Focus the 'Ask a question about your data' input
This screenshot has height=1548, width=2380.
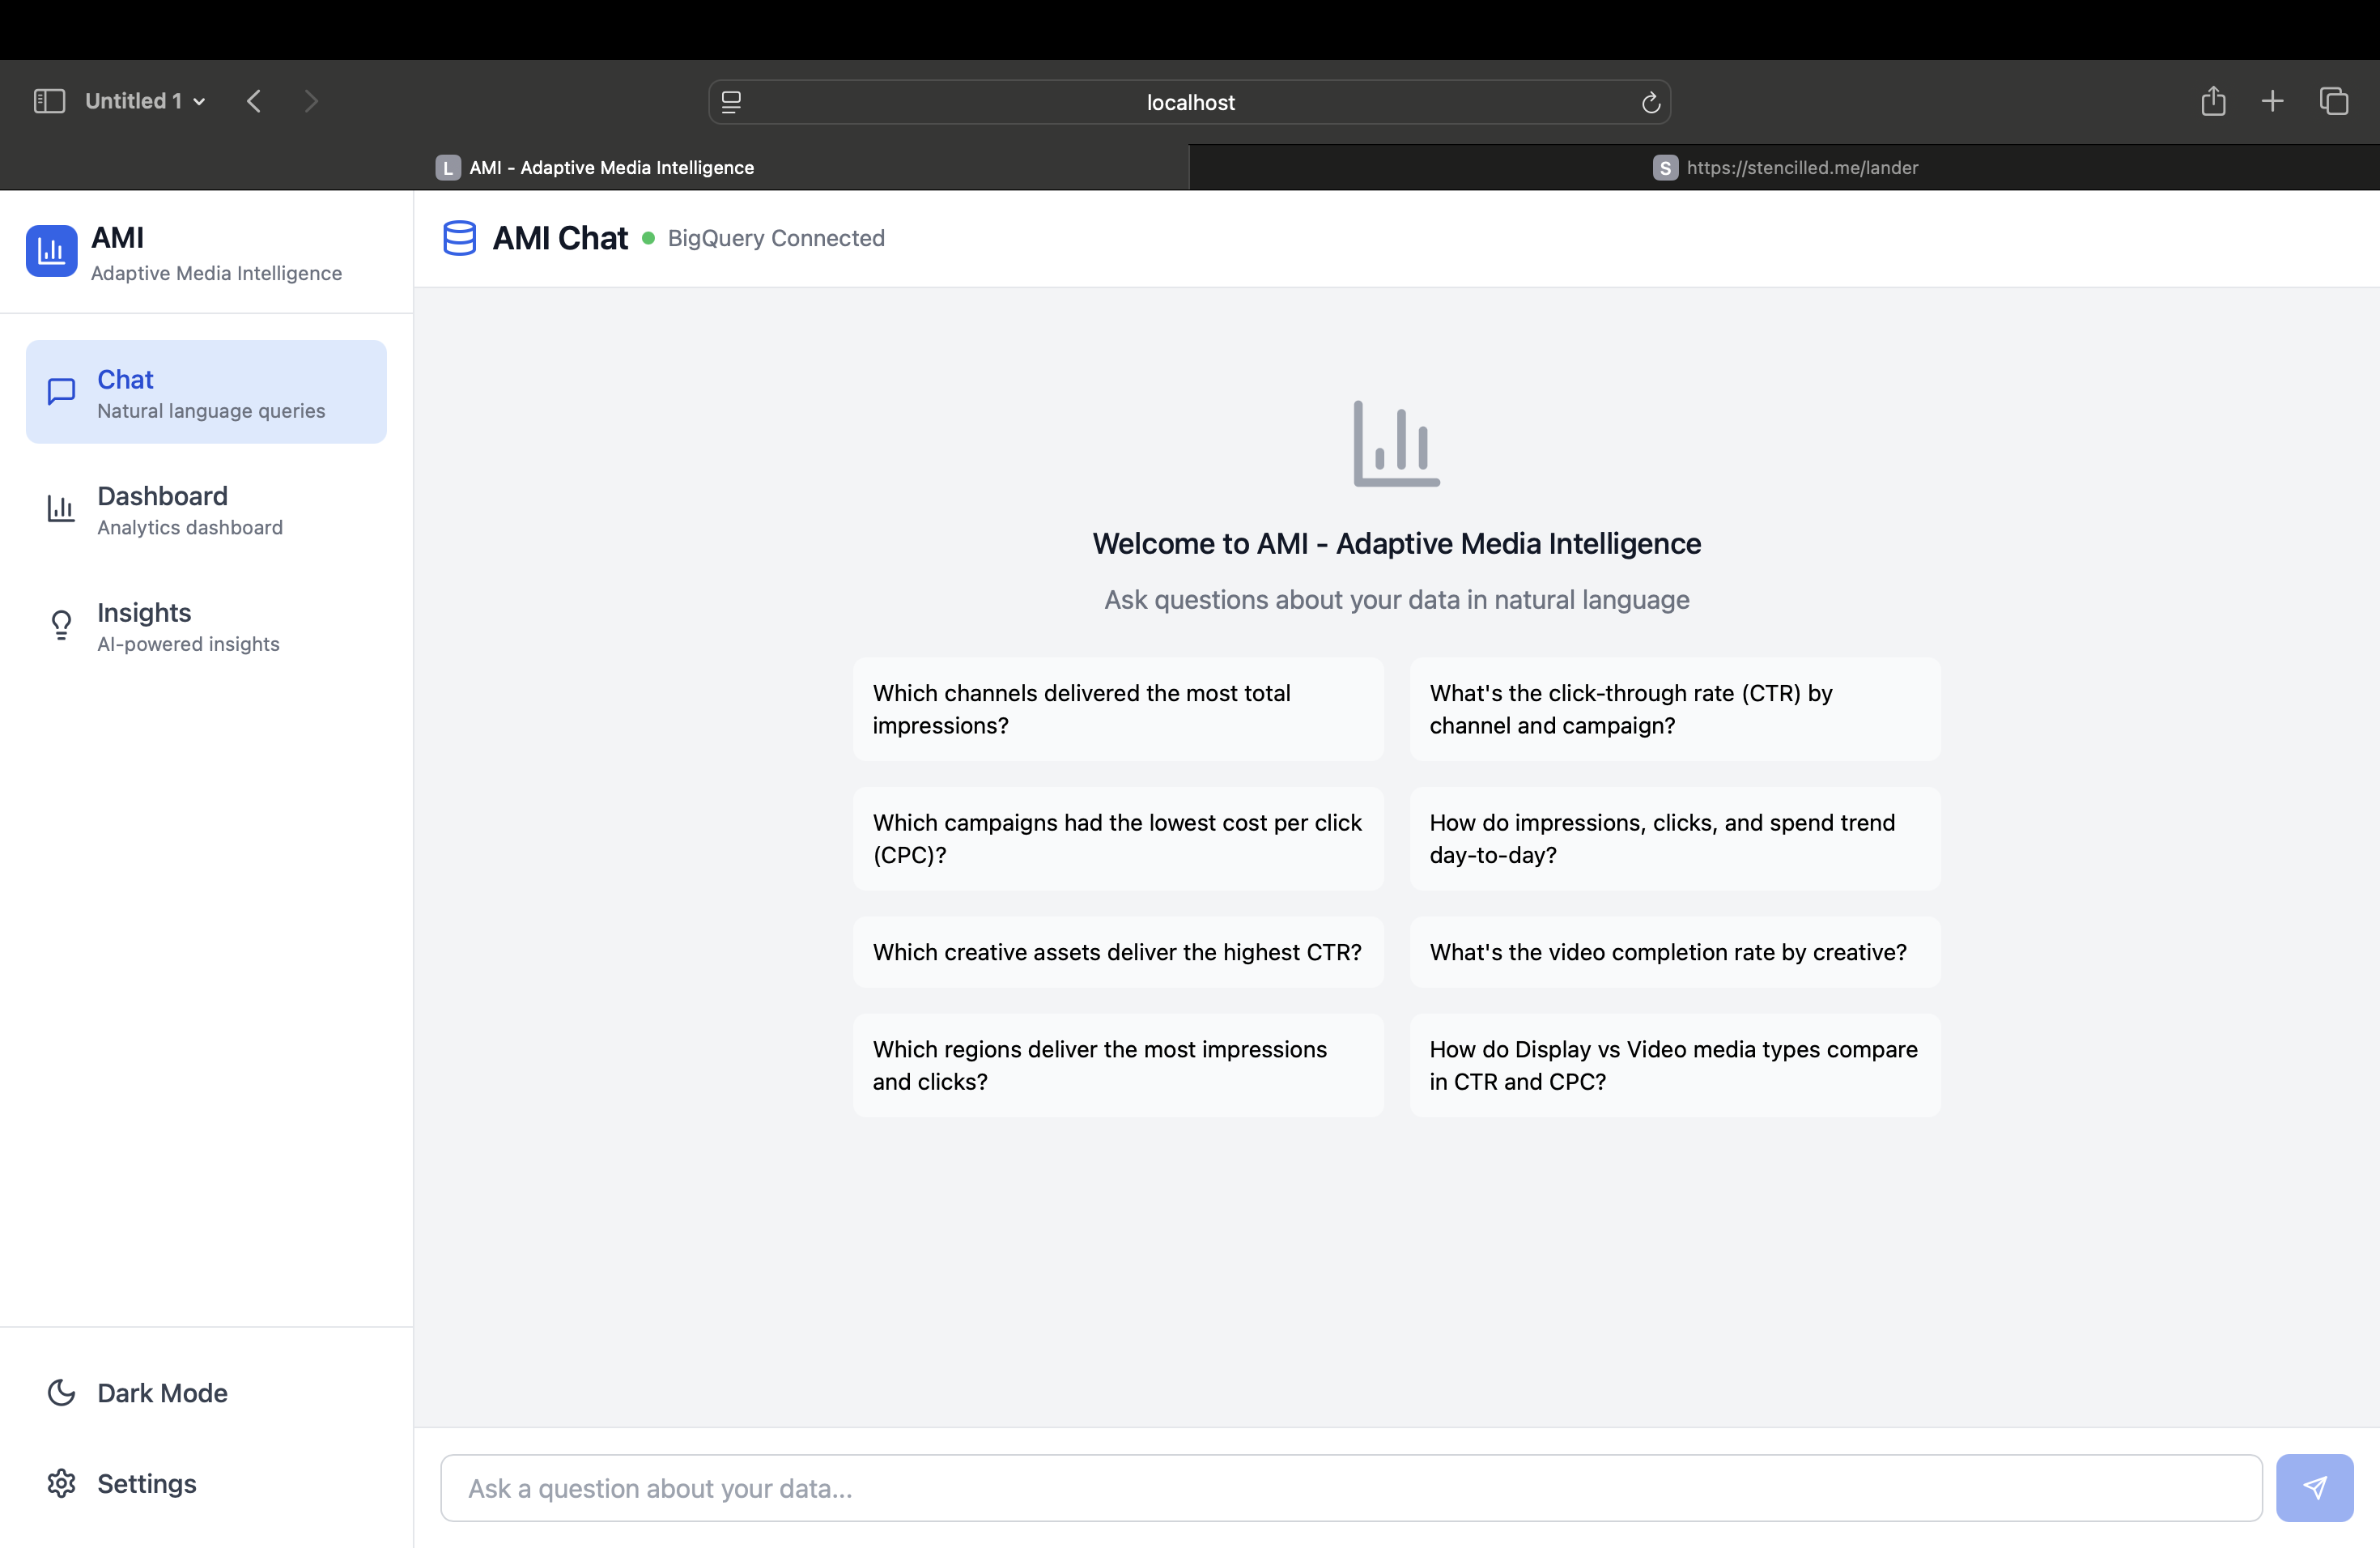tap(1351, 1488)
